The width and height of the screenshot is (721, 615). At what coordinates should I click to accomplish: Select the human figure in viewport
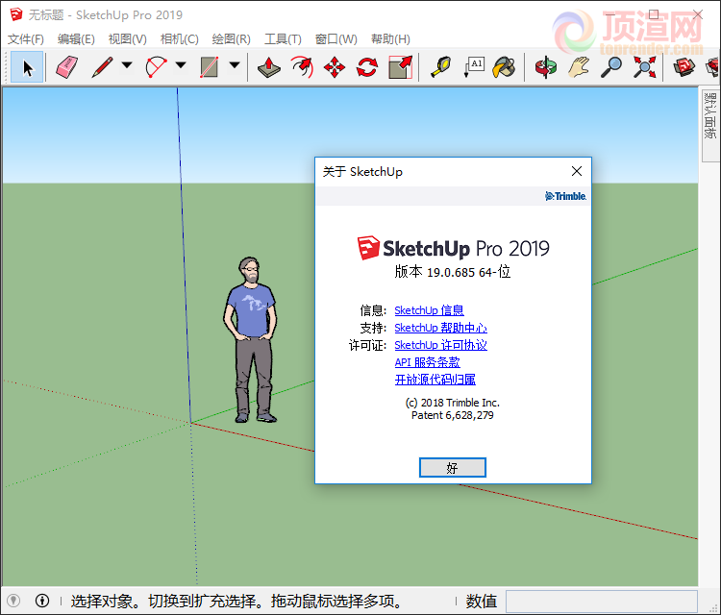click(x=250, y=339)
